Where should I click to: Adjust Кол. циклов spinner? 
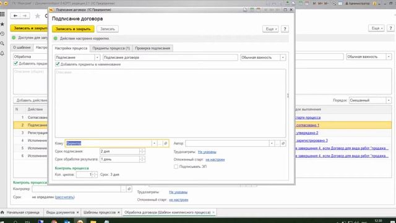point(95,175)
